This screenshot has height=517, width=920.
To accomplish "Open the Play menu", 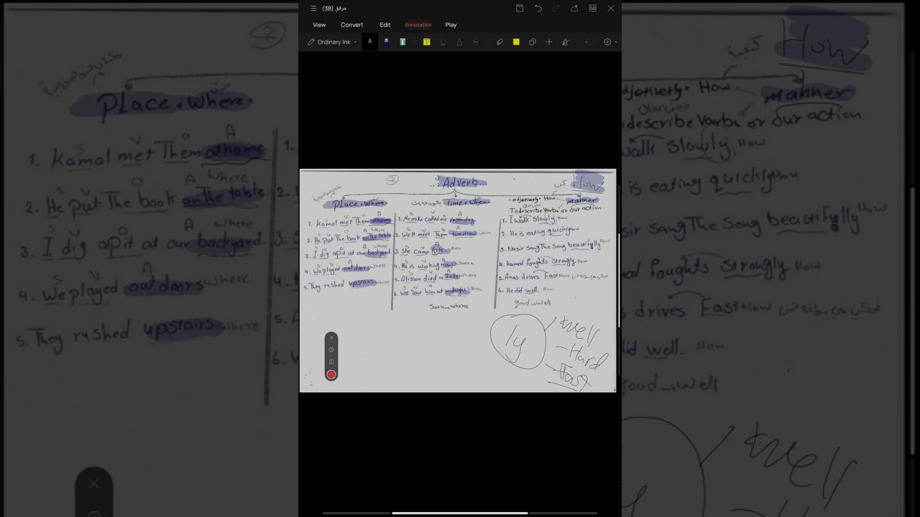I will coord(451,25).
